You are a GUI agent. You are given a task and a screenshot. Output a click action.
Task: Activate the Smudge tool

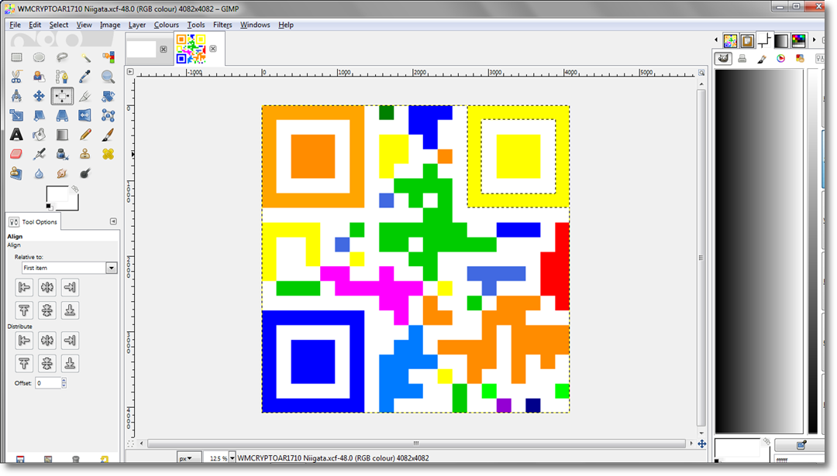point(62,173)
